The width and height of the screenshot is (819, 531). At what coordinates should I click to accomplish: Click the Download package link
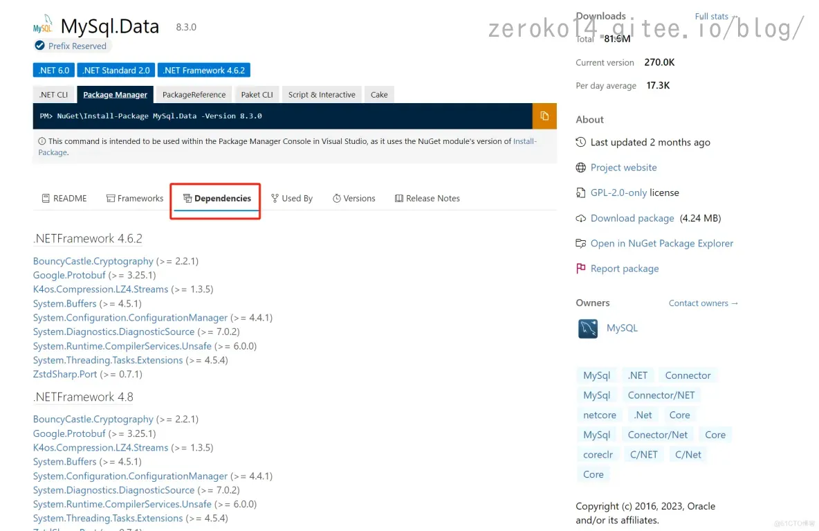pyautogui.click(x=632, y=219)
